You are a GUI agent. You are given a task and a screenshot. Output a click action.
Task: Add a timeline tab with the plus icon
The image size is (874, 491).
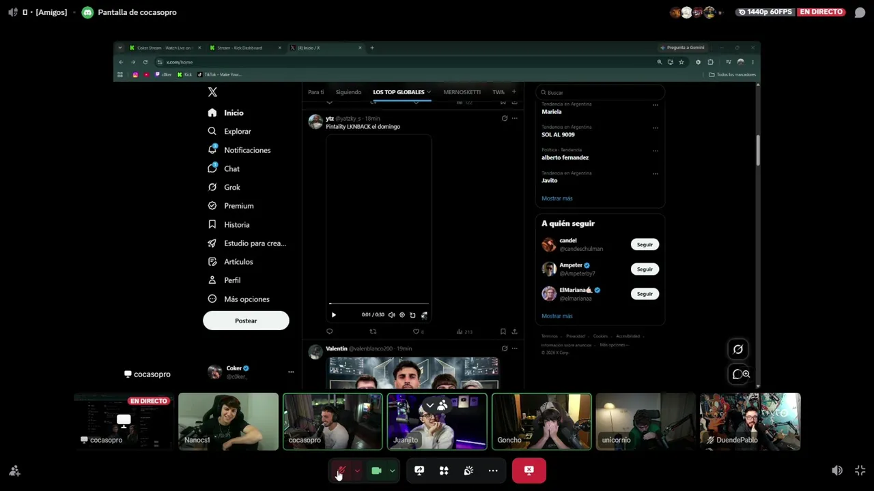514,91
